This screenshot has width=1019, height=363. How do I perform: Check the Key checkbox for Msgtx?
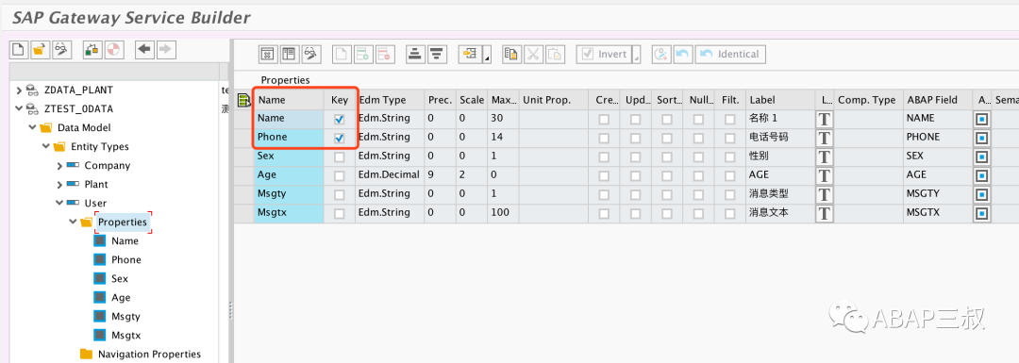click(340, 214)
